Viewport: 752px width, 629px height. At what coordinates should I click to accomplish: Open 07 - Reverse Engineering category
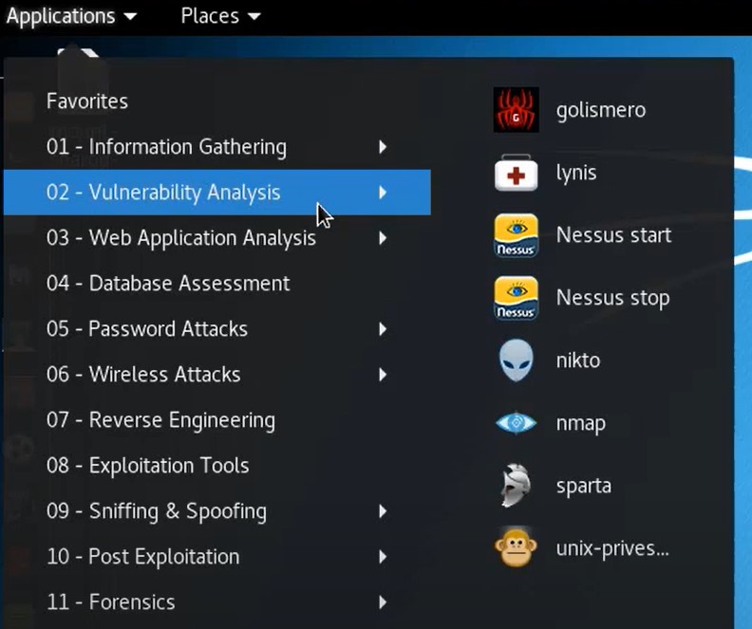coord(216,420)
